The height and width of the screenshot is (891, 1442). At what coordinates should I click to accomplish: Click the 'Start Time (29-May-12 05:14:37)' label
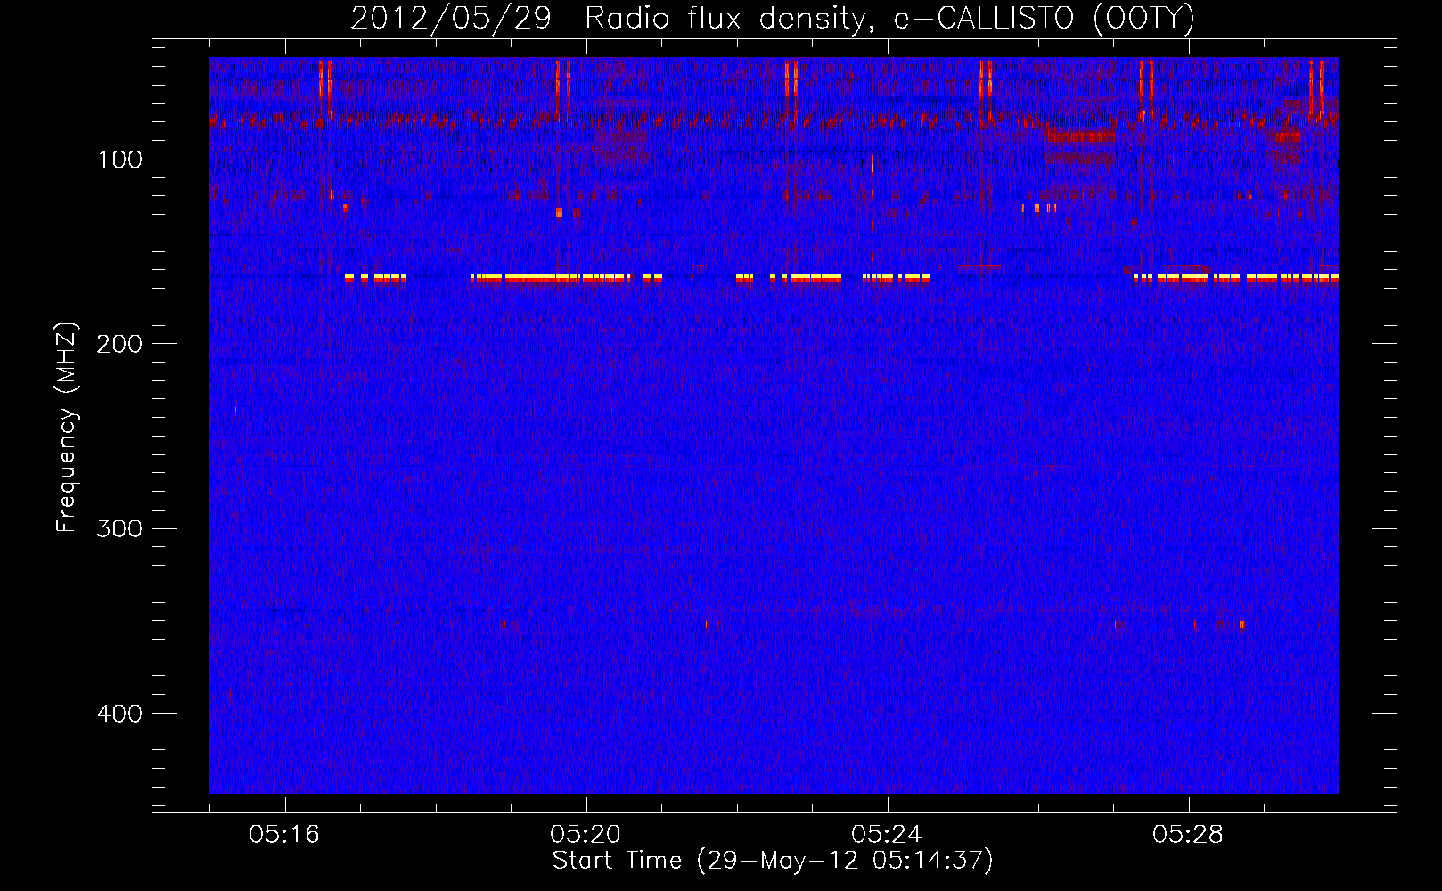click(x=773, y=861)
